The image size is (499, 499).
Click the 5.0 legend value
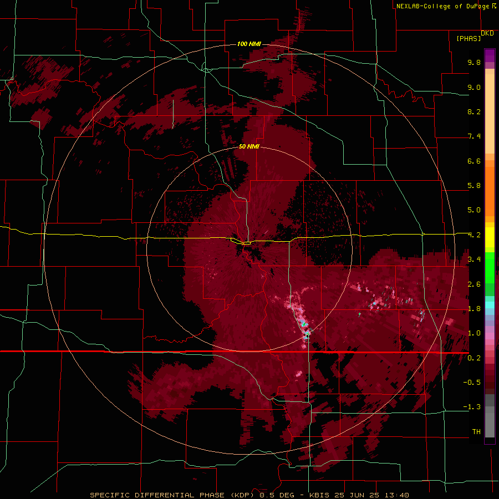pos(474,210)
